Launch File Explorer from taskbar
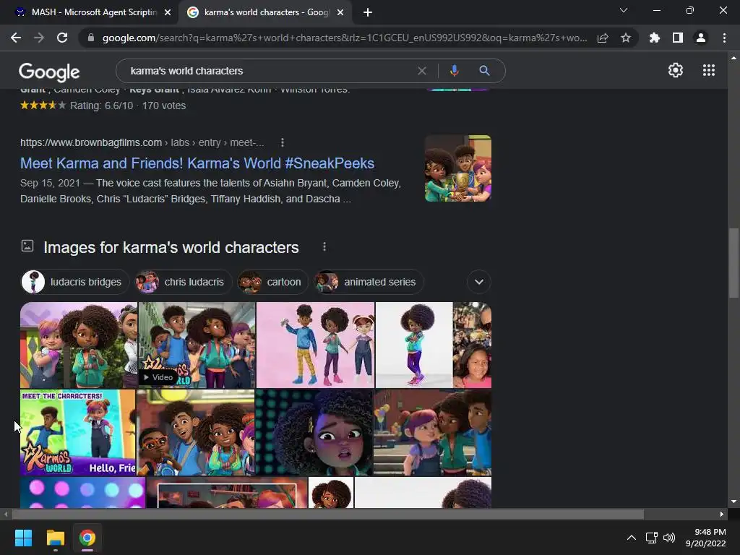 (x=55, y=538)
